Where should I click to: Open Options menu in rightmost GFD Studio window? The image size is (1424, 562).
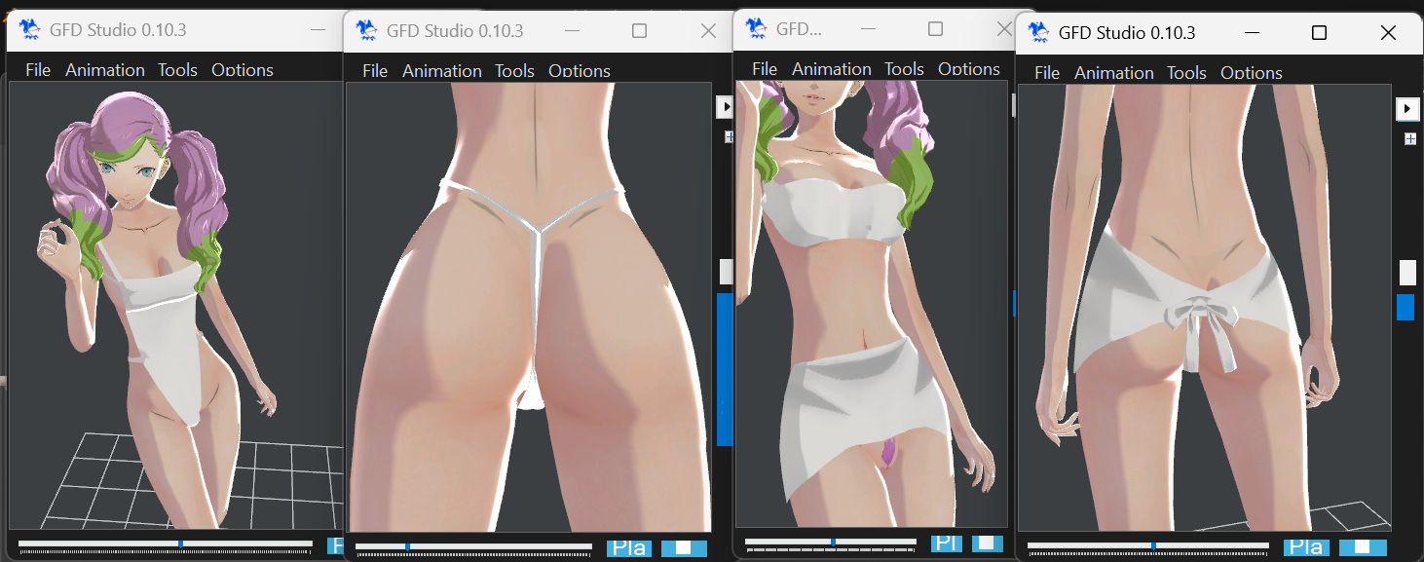point(1252,73)
